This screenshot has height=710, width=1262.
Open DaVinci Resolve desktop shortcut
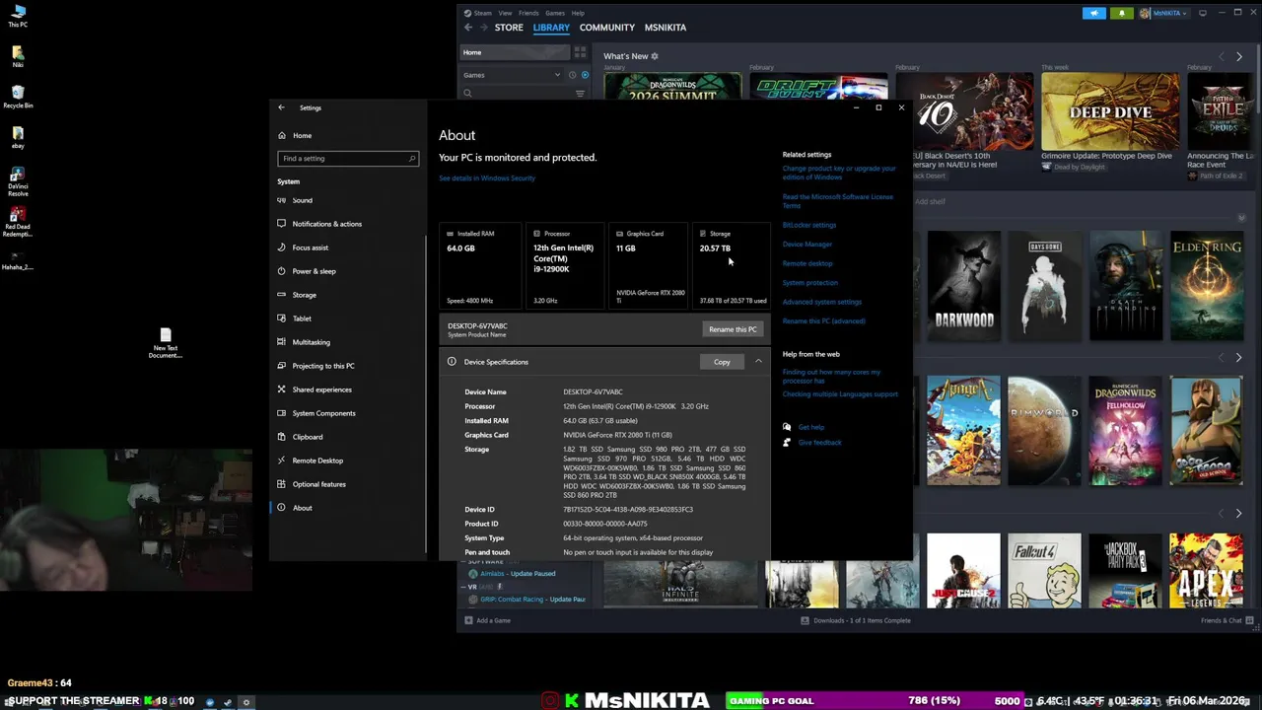coord(18,180)
